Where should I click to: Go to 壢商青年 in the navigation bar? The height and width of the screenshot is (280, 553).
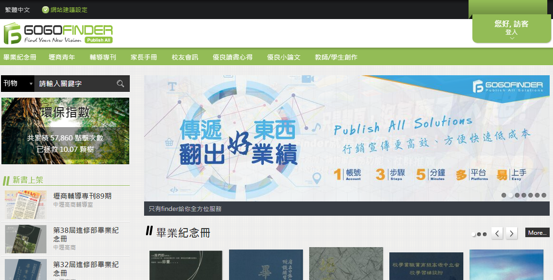tap(62, 57)
